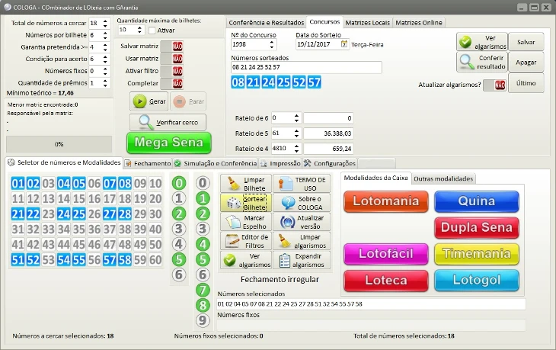
Task: Choose yellow Timemania button
Action: [477, 254]
